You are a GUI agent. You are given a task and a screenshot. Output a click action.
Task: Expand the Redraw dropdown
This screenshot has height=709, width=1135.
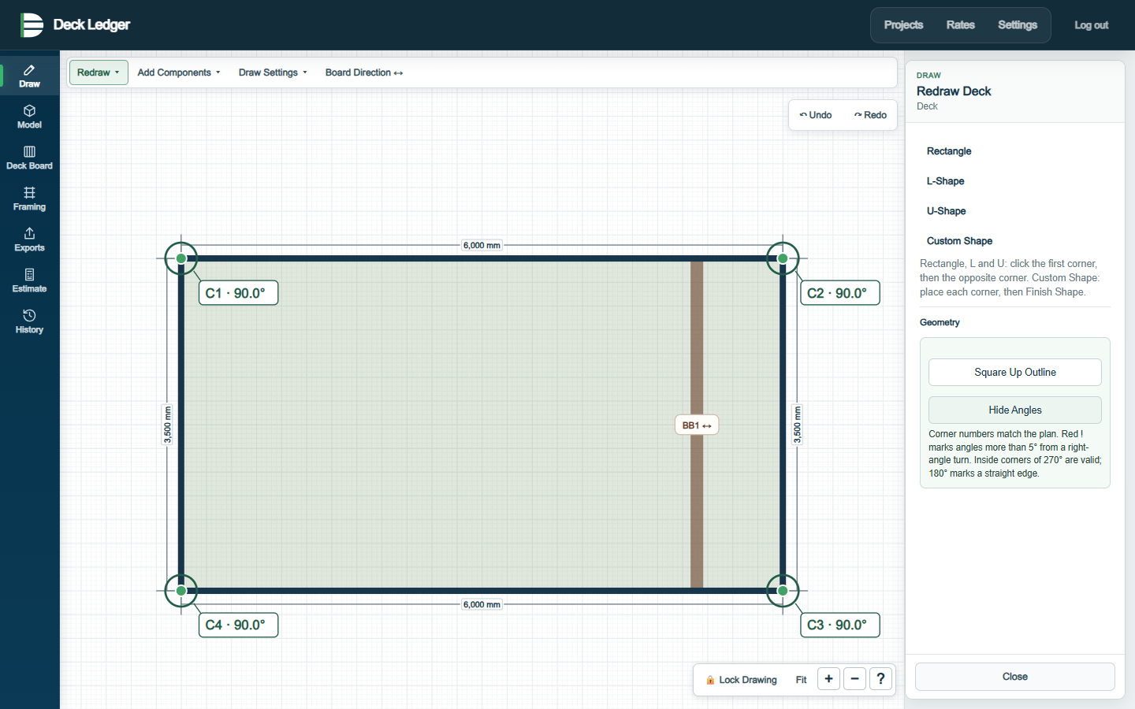pos(99,72)
